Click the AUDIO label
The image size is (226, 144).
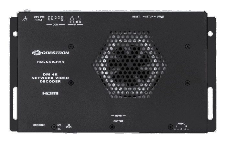[x=181, y=124]
